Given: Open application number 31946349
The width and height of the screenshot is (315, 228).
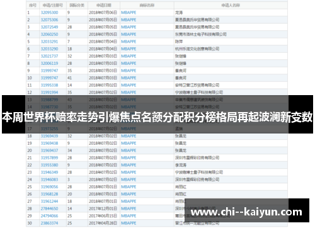Looking at the screenshot, I should pyautogui.click(x=49, y=173).
